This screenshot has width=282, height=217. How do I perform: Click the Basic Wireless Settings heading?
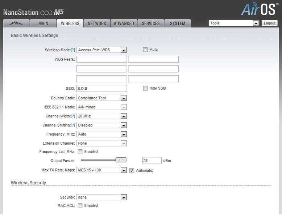point(34,35)
